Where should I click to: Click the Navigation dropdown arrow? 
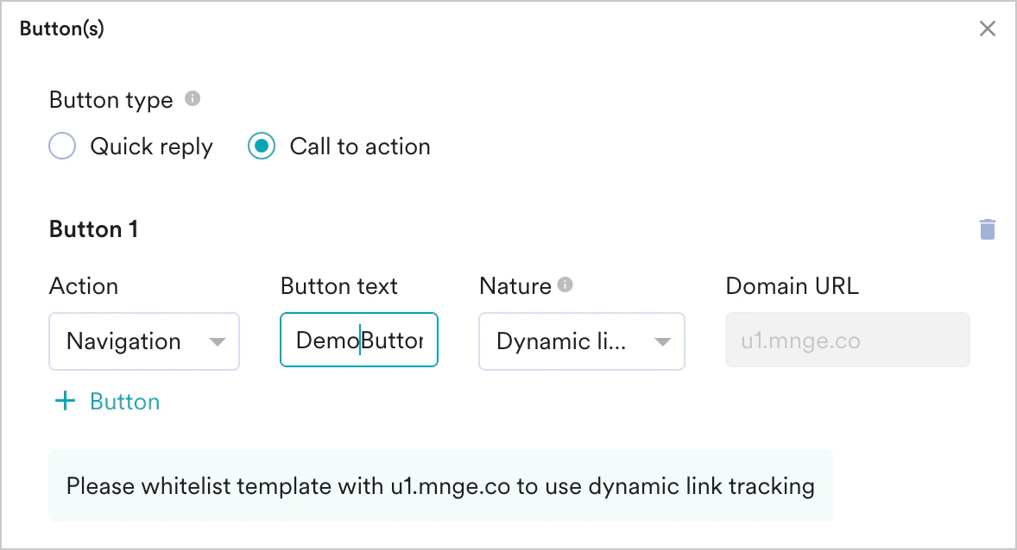point(218,341)
